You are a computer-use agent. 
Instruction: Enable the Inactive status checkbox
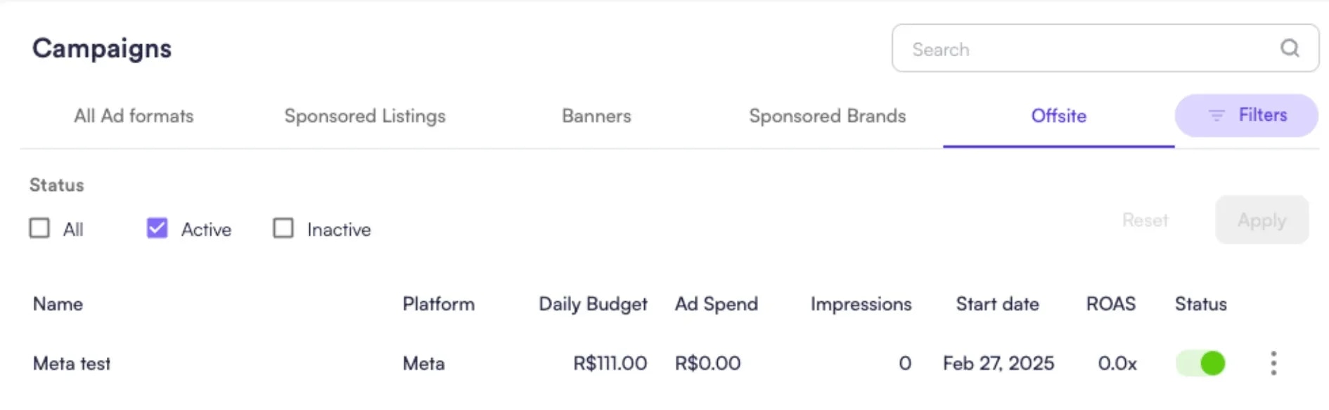pyautogui.click(x=283, y=228)
